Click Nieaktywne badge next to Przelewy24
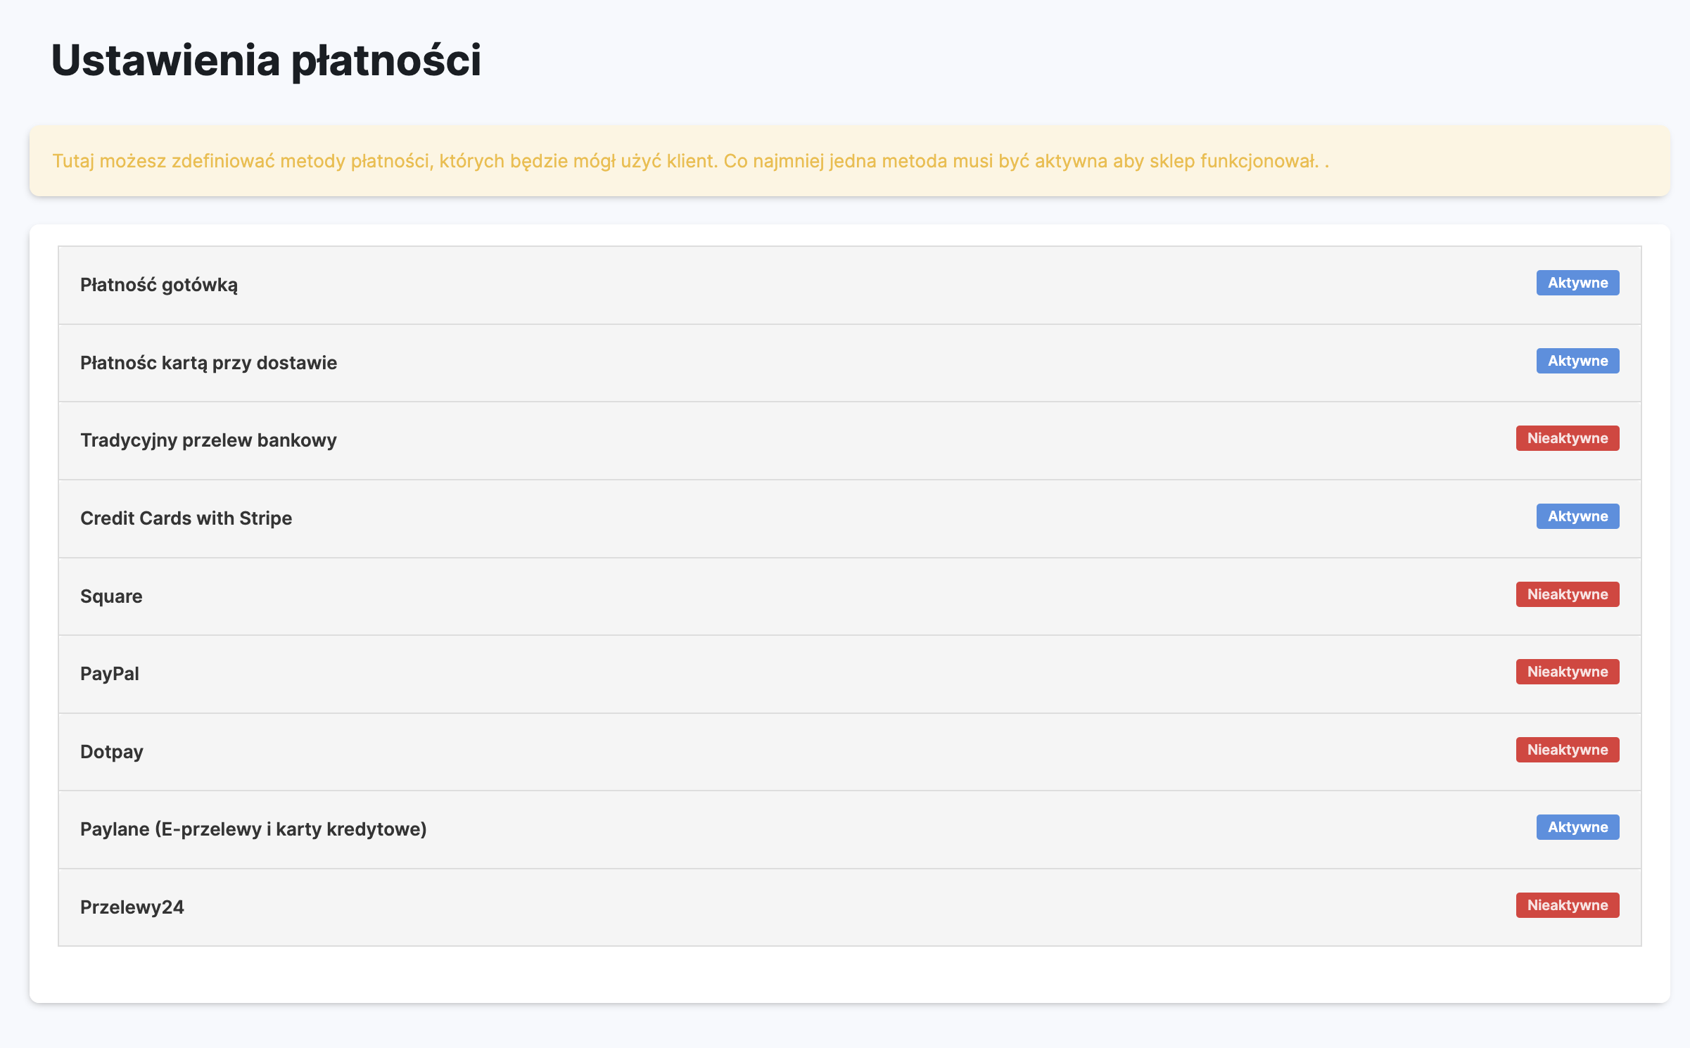Viewport: 1690px width, 1048px height. (1568, 905)
